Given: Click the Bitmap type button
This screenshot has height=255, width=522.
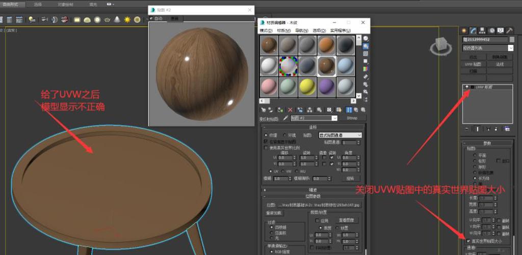Looking at the screenshot, I should (352, 118).
